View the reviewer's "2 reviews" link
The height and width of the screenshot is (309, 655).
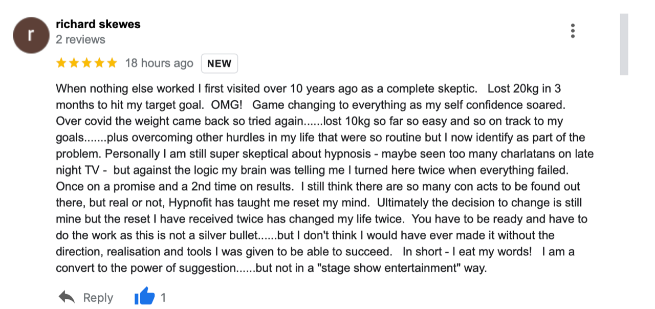[x=80, y=39]
